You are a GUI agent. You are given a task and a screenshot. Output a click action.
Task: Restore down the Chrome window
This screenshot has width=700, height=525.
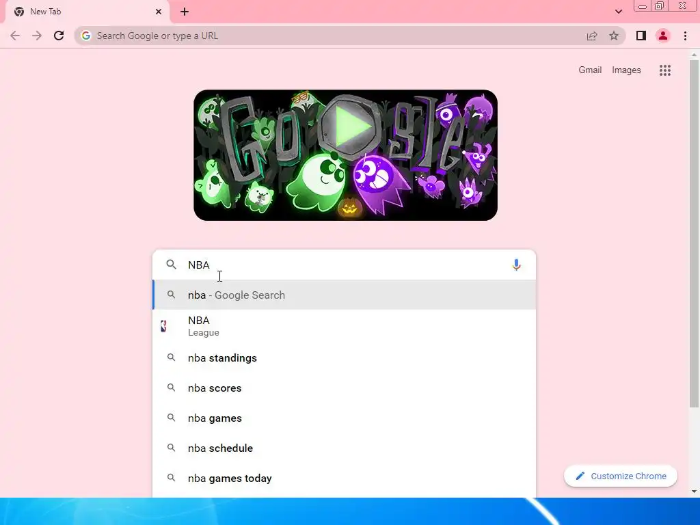659,6
